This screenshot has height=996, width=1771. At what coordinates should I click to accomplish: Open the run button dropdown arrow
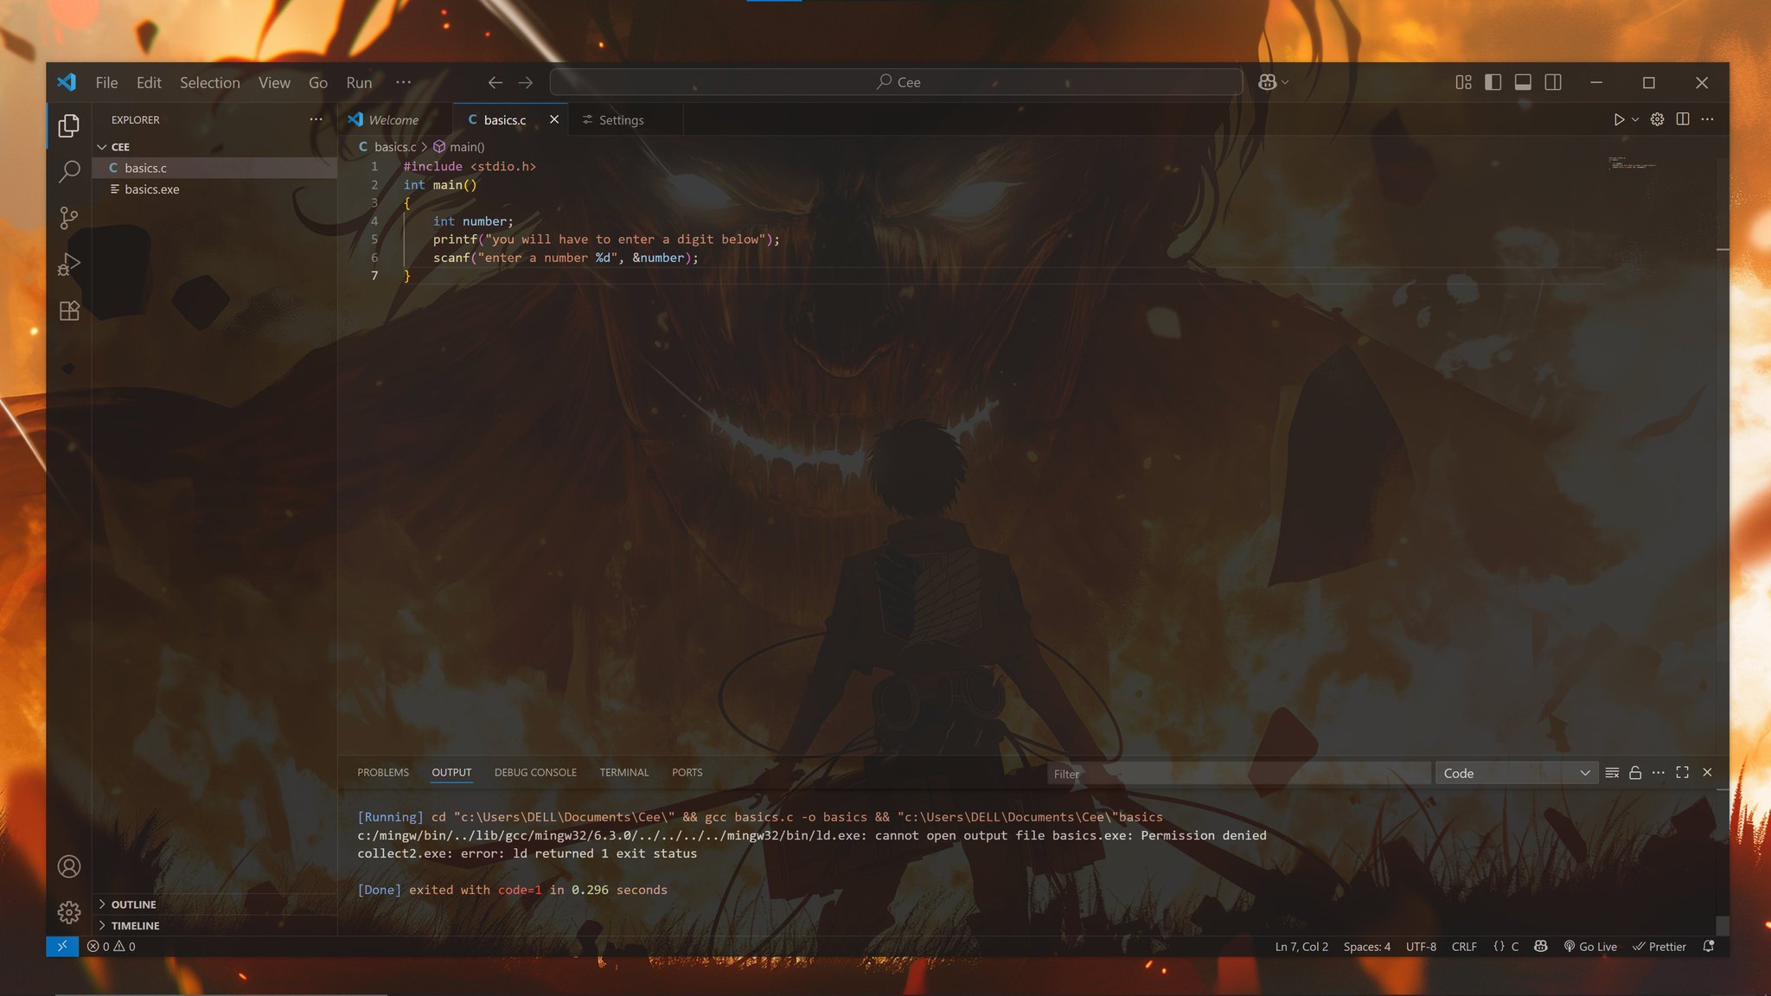pyautogui.click(x=1635, y=119)
